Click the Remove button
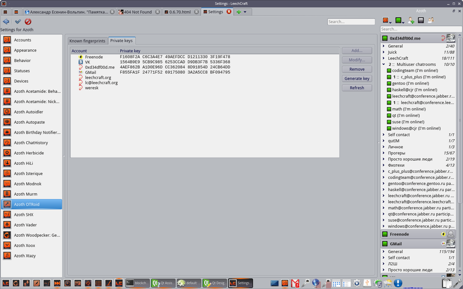 pos(357,69)
